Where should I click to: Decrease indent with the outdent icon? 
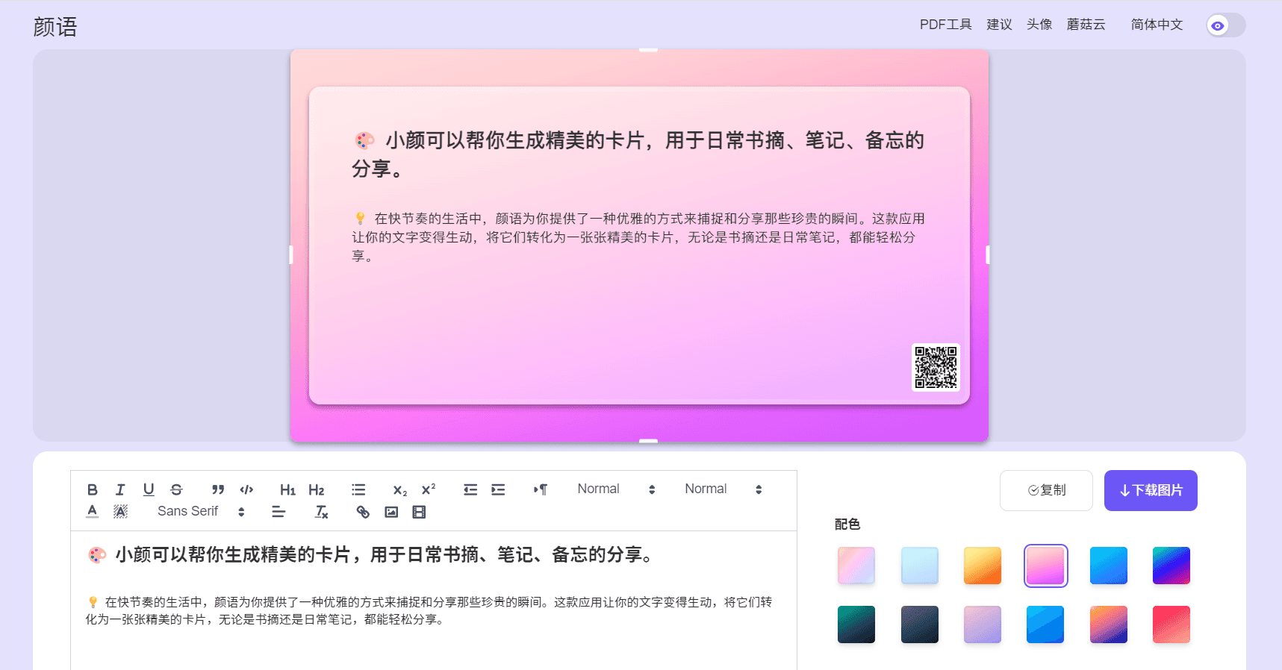click(x=470, y=489)
